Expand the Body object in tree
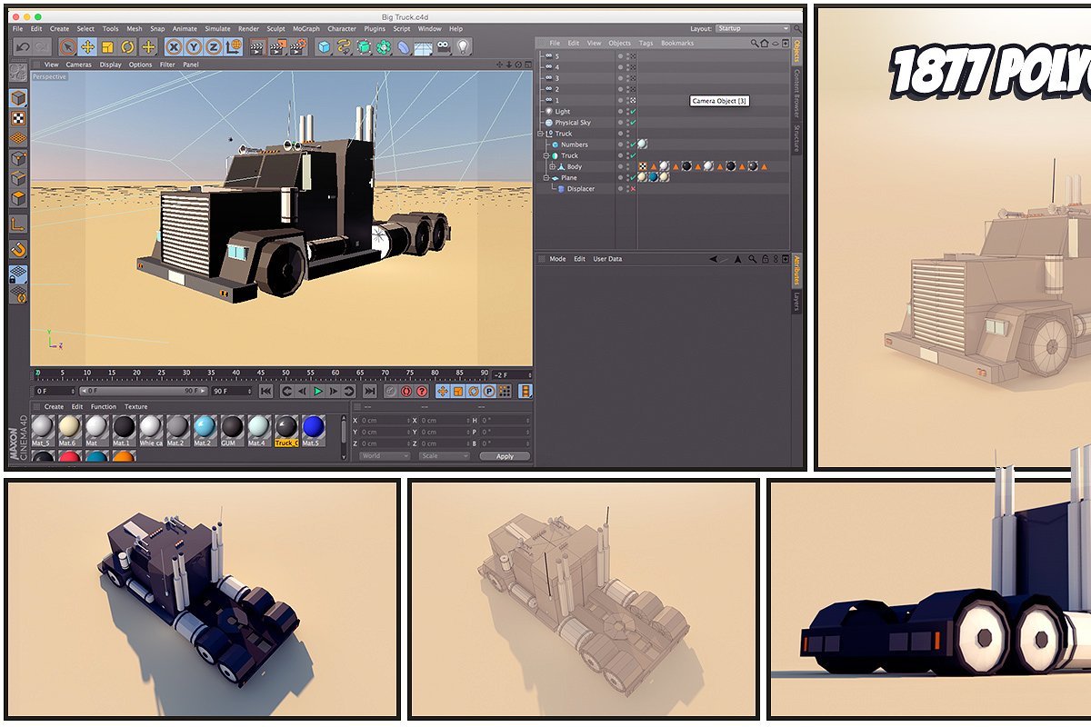Viewport: 1091px width, 727px height. point(552,167)
